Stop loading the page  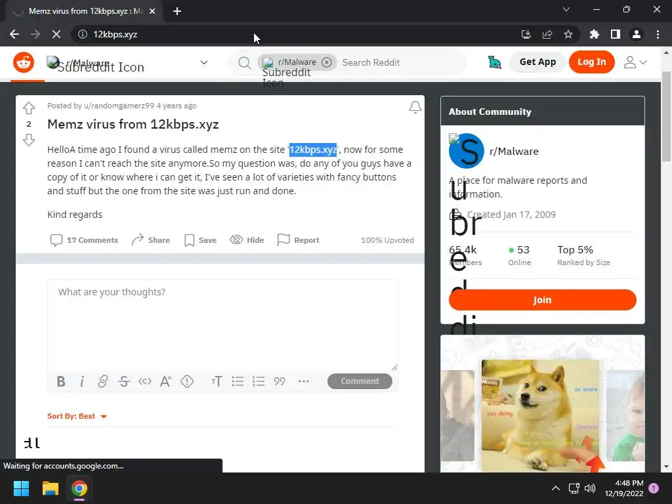click(56, 34)
